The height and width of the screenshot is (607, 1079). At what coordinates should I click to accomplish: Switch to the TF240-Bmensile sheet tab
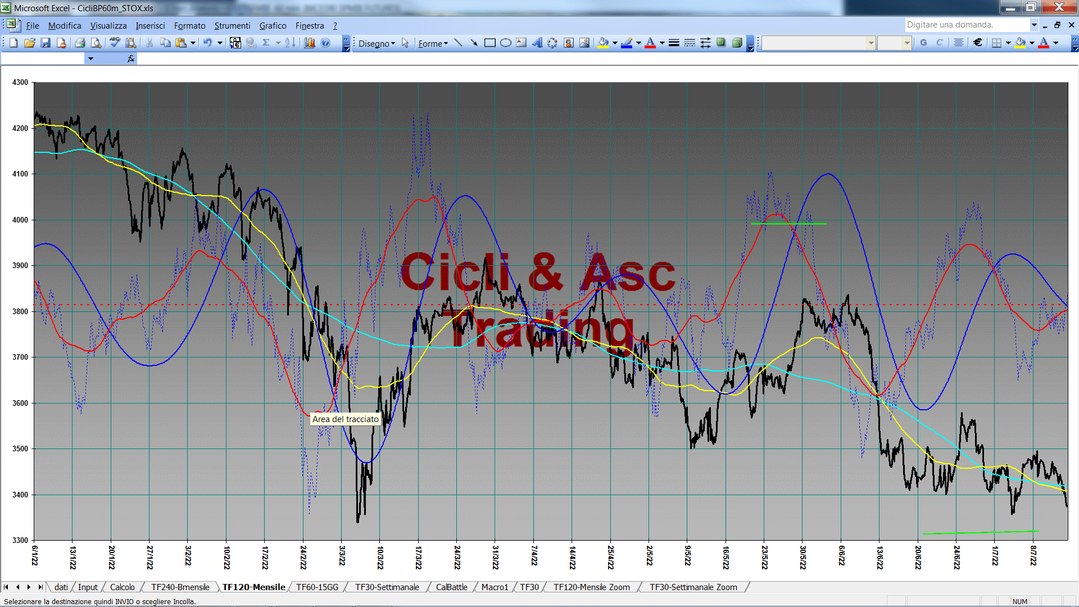coord(180,587)
